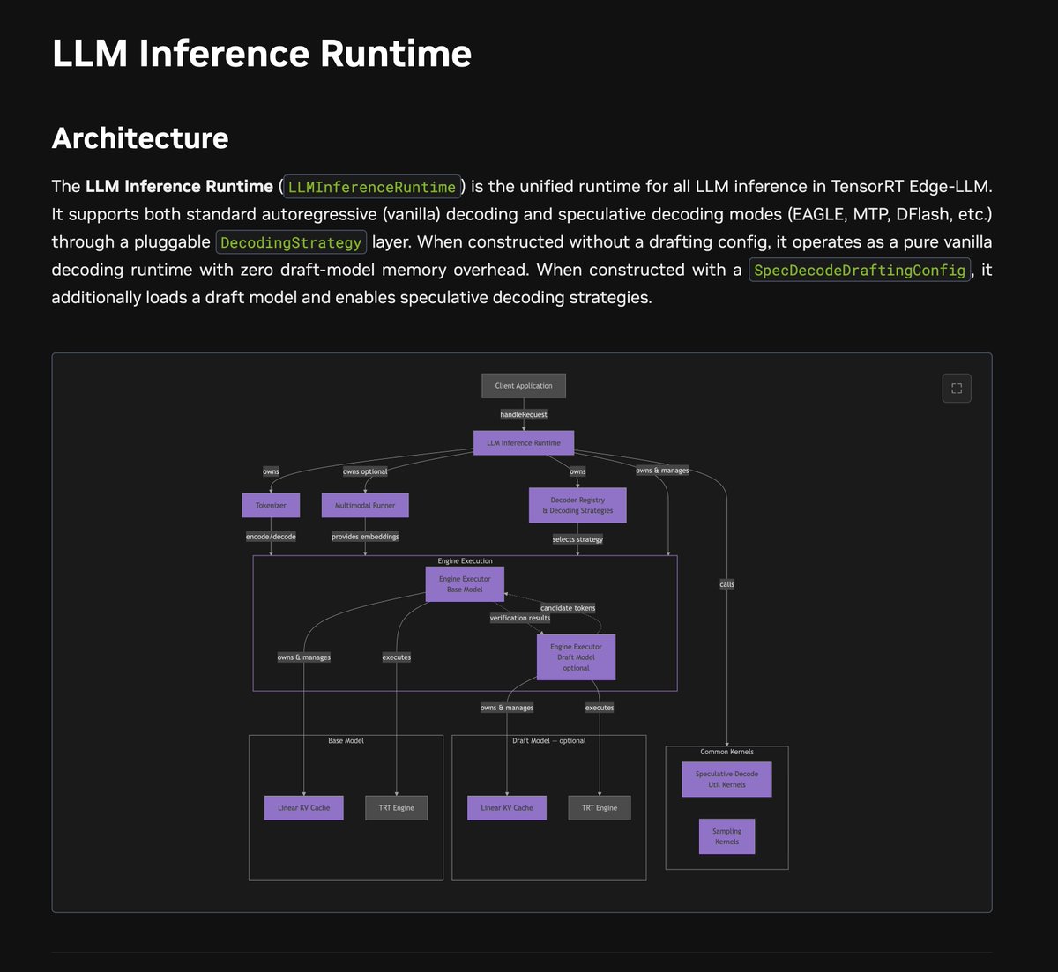The height and width of the screenshot is (972, 1058).
Task: Click bold 'LLM Inference Runtime' in paragraph
Action: click(x=179, y=187)
